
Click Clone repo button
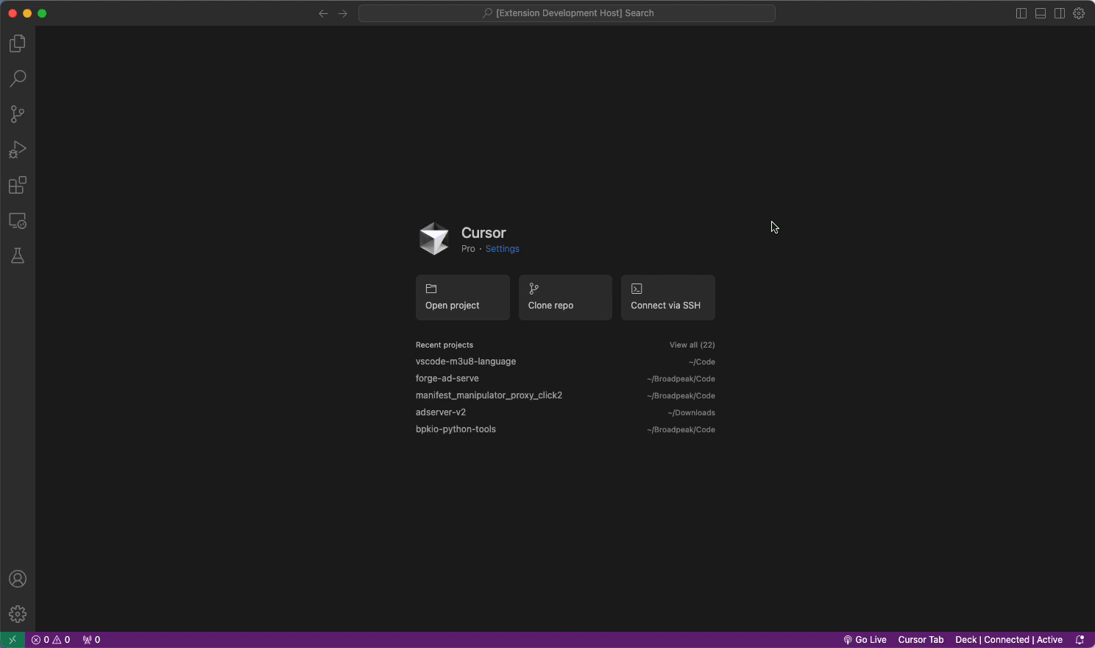[x=565, y=297]
